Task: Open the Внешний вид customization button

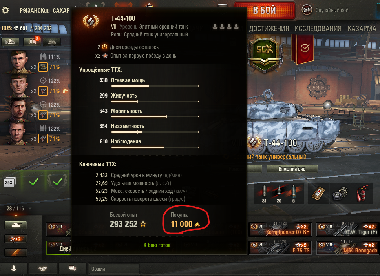Action: [292, 169]
